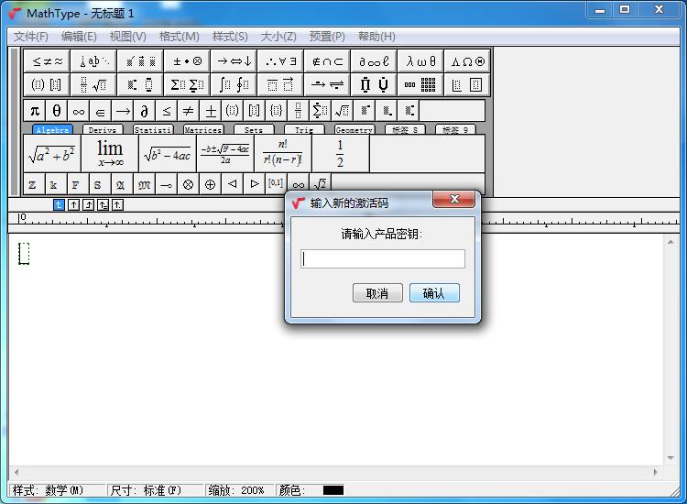Switch to the Geometry tab
Viewport: 687px width, 504px height.
[x=354, y=130]
